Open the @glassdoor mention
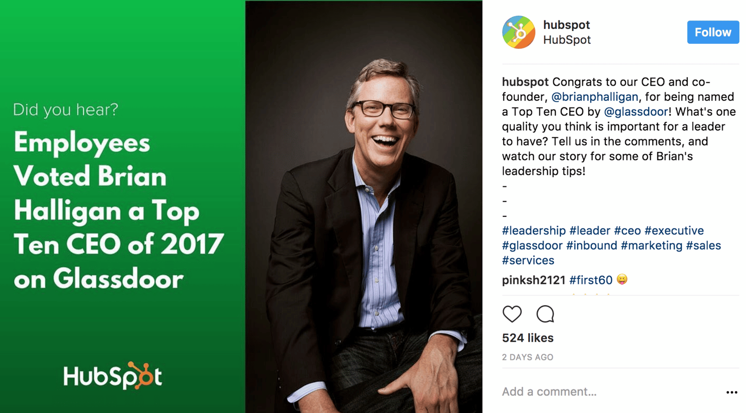 [636, 112]
